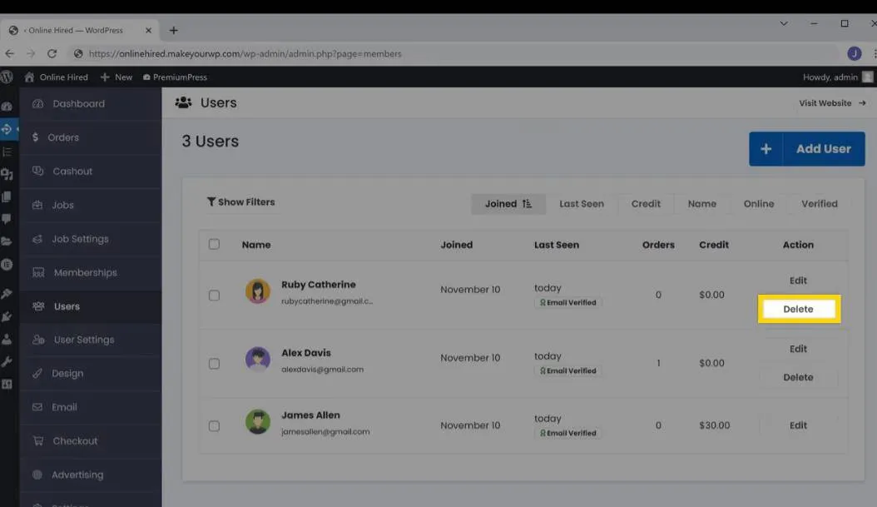Toggle the select-all checkbox in table header

pyautogui.click(x=214, y=245)
